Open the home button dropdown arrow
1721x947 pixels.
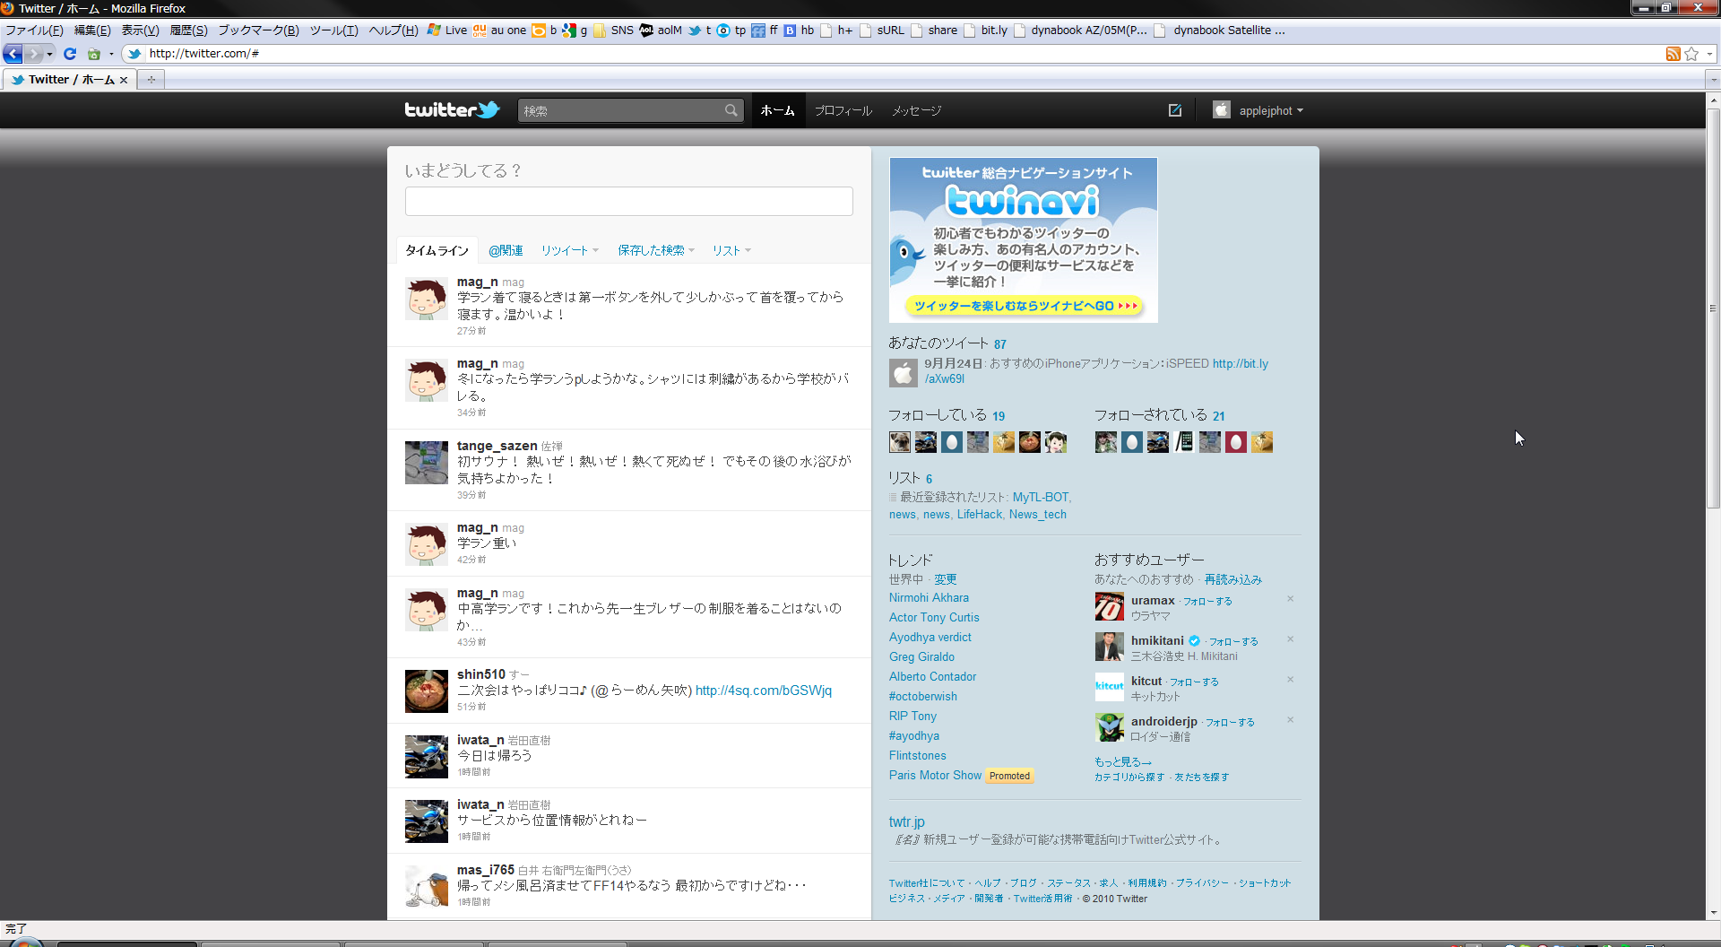[x=111, y=54]
